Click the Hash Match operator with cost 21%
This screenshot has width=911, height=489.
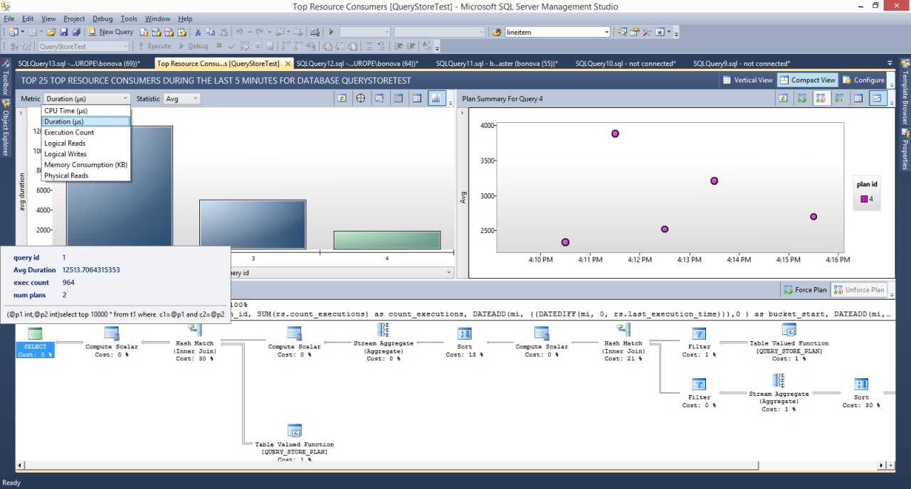click(x=623, y=341)
